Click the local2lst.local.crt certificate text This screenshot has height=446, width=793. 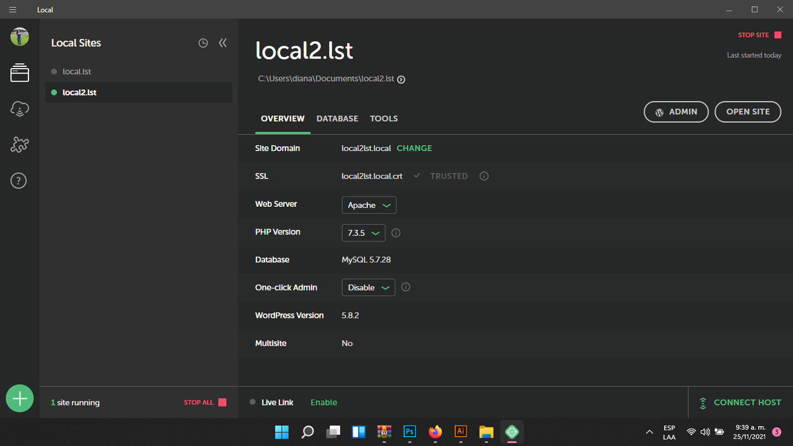[x=372, y=176]
